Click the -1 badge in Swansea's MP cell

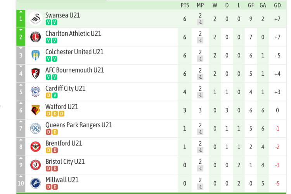click(x=200, y=22)
